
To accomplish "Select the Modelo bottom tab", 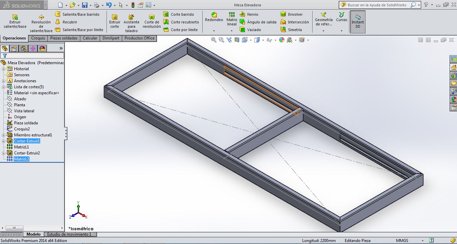I will [34, 234].
